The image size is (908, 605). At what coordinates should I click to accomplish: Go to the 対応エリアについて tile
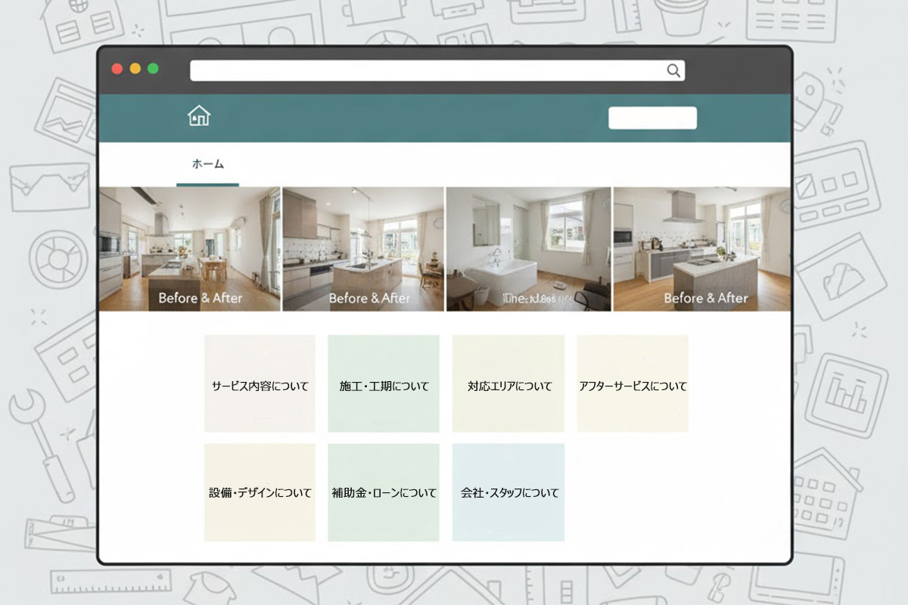coord(508,384)
